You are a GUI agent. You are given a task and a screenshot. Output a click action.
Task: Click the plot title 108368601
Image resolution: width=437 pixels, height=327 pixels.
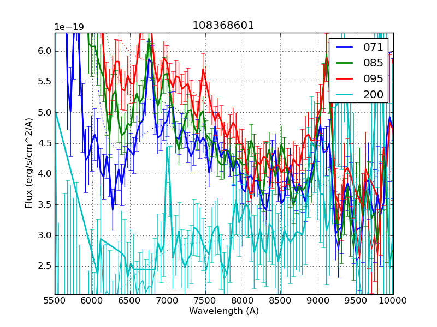point(223,26)
